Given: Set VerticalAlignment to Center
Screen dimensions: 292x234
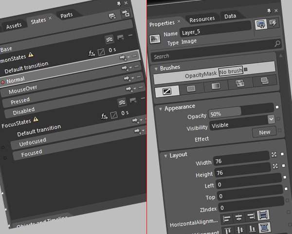Looking at the screenshot, I should (x=240, y=230).
